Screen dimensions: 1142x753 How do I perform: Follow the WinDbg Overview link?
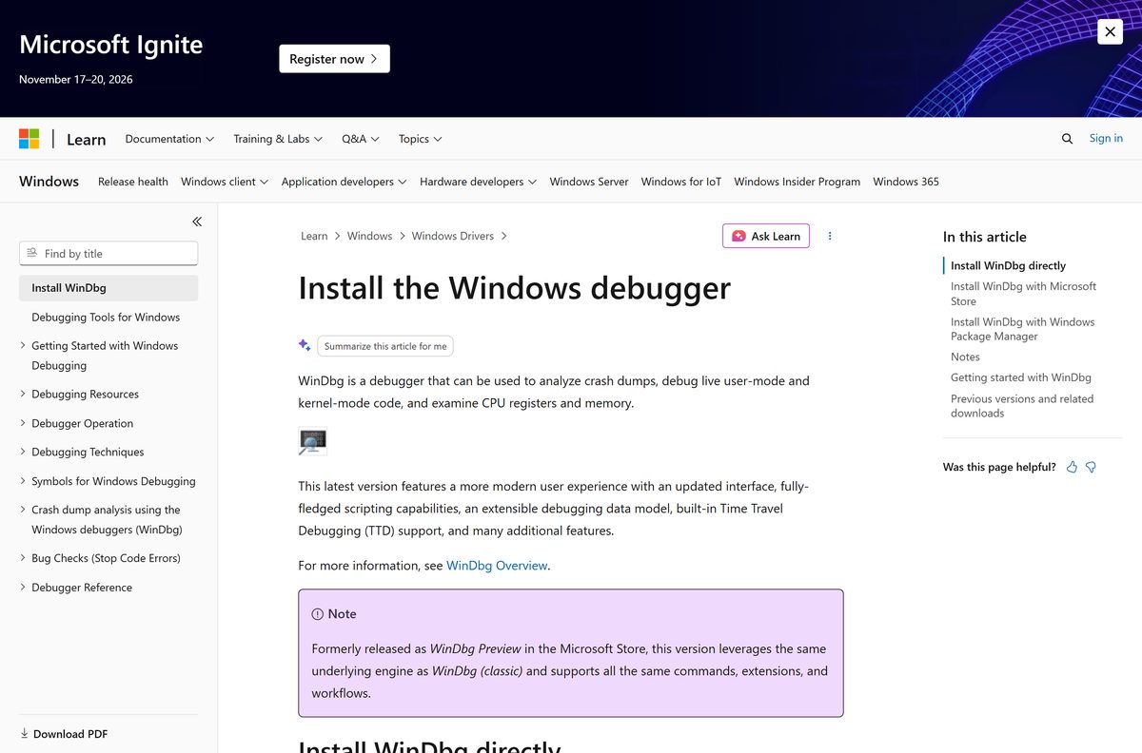tap(497, 566)
